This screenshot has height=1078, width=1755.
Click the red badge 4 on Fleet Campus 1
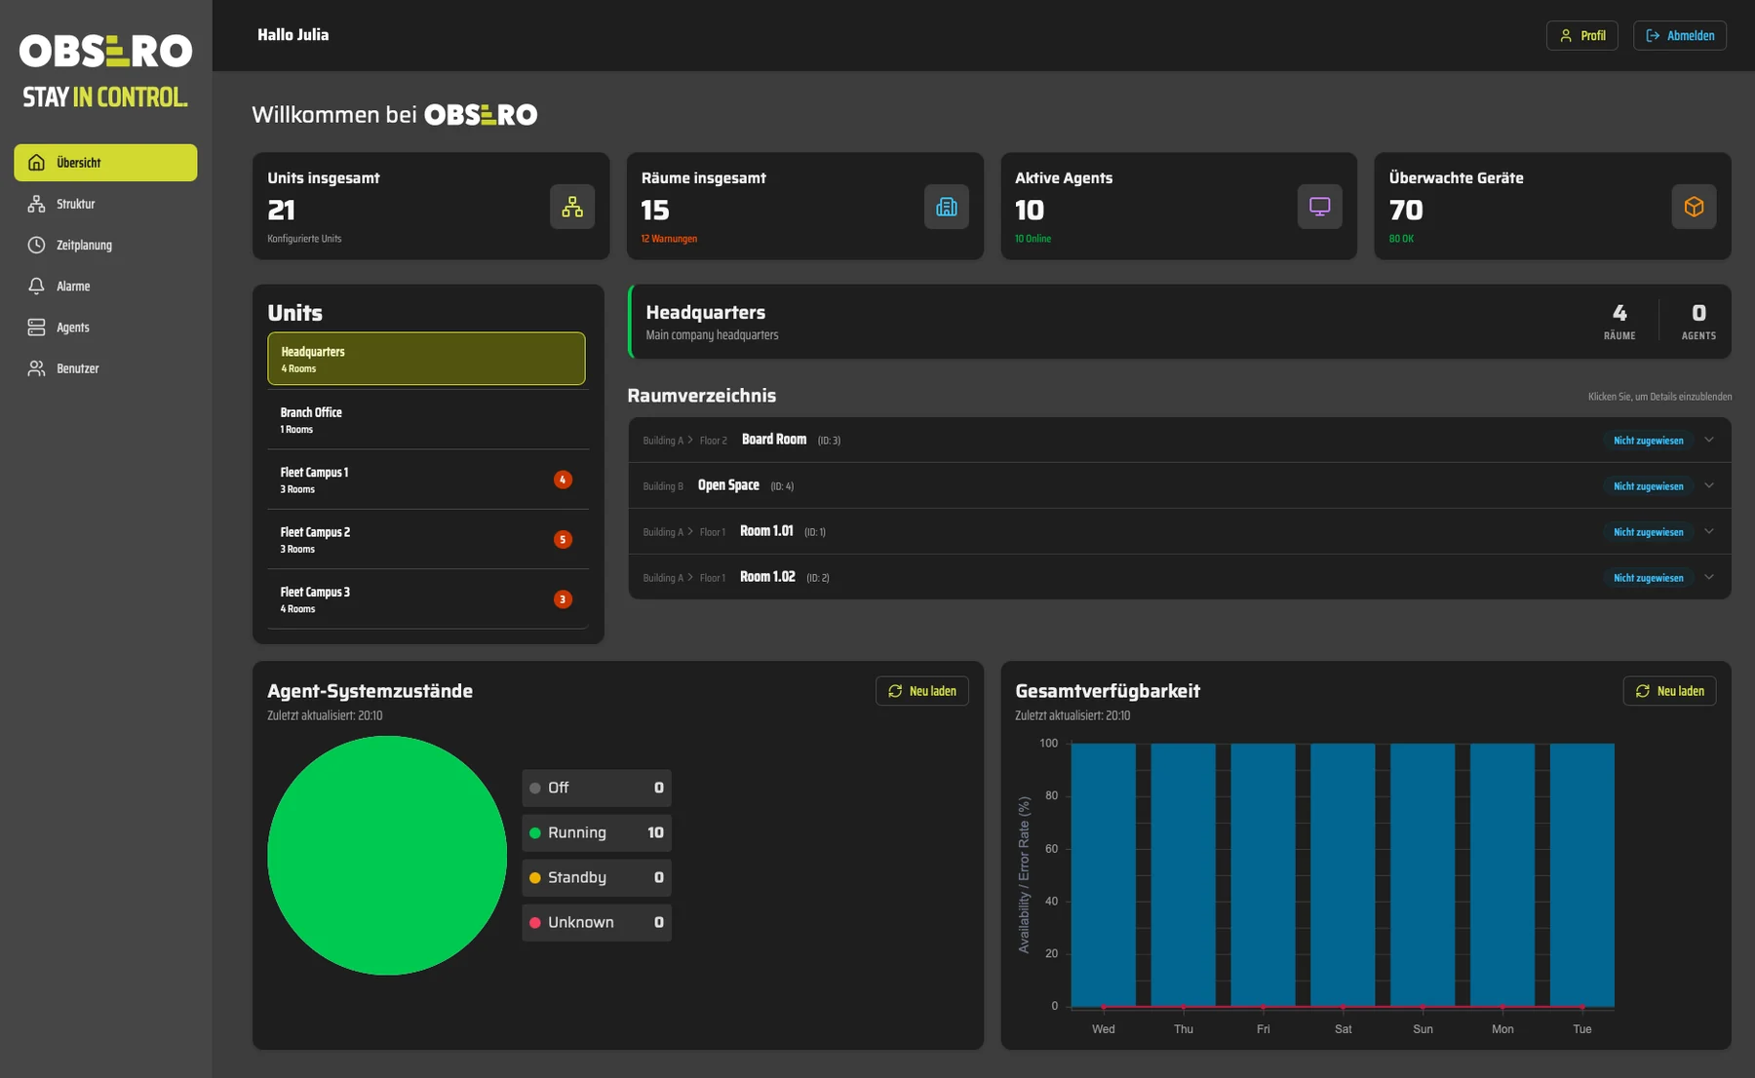click(x=563, y=480)
